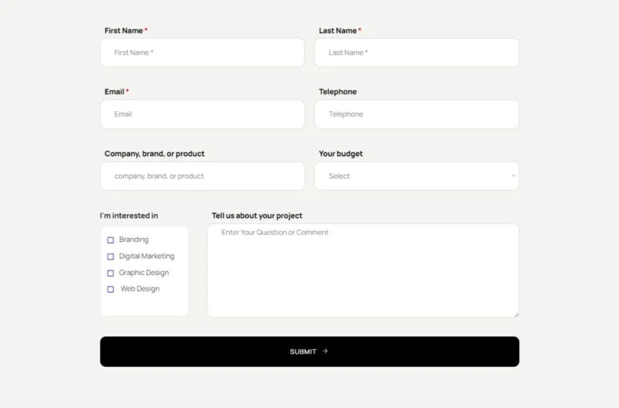Open the Your budget Select dropdown
This screenshot has width=619, height=408.
tap(416, 176)
